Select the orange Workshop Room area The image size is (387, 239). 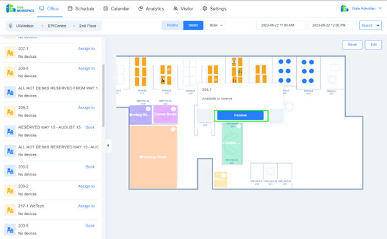click(x=153, y=157)
